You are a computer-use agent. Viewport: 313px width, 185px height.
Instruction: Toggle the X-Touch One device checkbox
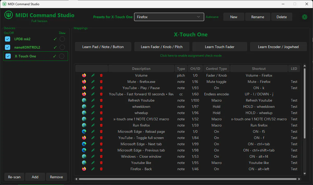pos(8,56)
